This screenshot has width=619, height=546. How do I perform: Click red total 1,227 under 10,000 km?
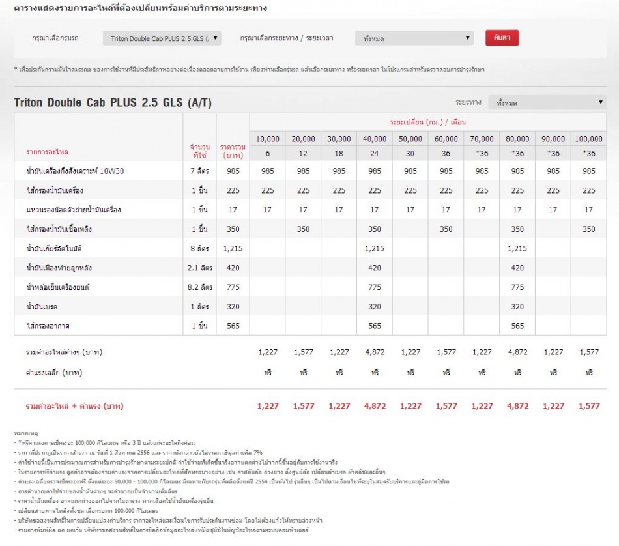[x=268, y=406]
